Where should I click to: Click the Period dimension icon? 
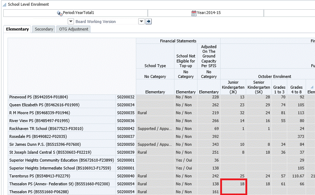click(x=60, y=13)
